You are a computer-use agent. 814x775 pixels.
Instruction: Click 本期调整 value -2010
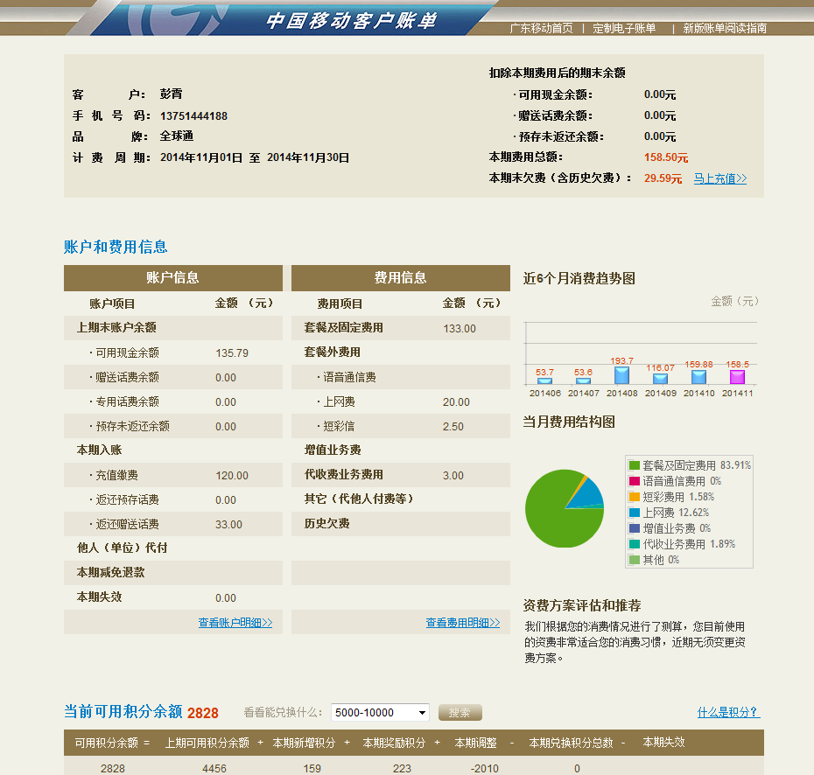484,768
